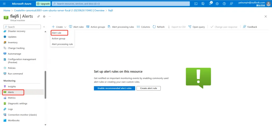This screenshot has width=272, height=126.
Task: Click the sidebar vertical scrollbar thumb
Action: pos(45,85)
